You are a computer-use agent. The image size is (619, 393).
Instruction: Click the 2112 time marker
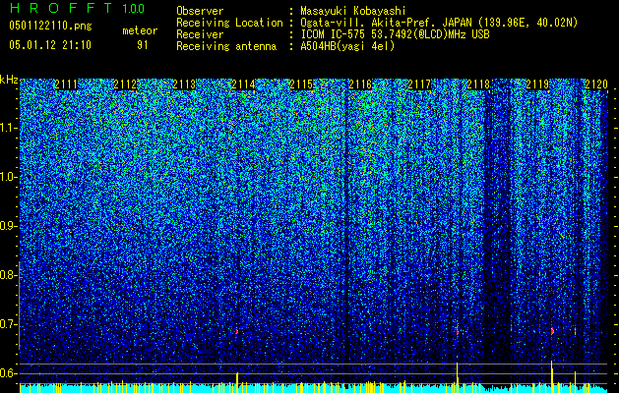pyautogui.click(x=125, y=84)
